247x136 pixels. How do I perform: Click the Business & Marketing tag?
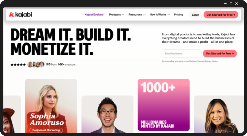[46, 130]
